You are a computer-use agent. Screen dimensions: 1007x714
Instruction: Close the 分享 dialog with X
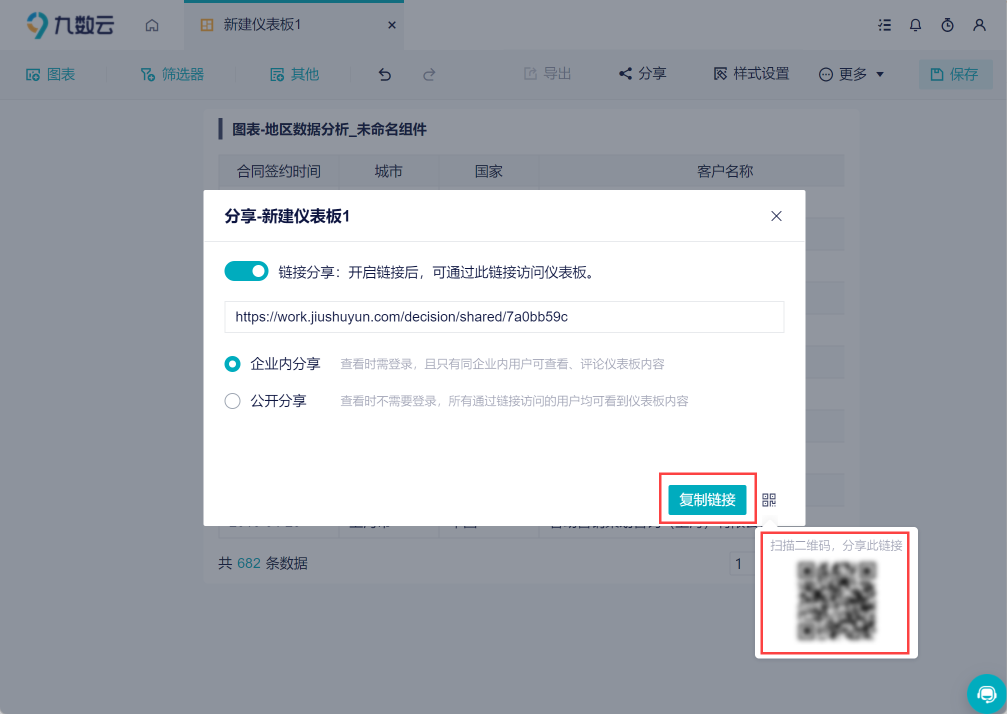776,216
